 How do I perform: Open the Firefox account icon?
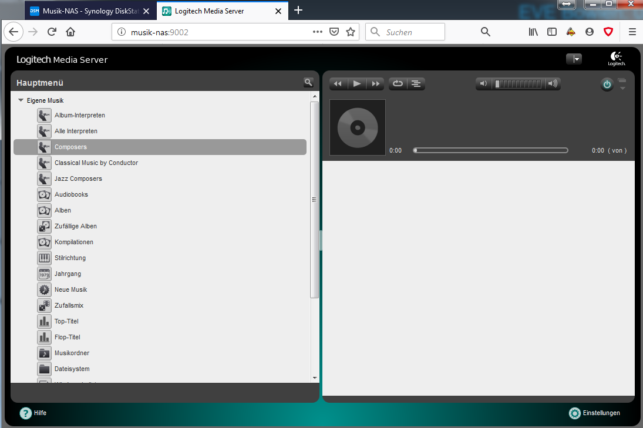click(590, 32)
